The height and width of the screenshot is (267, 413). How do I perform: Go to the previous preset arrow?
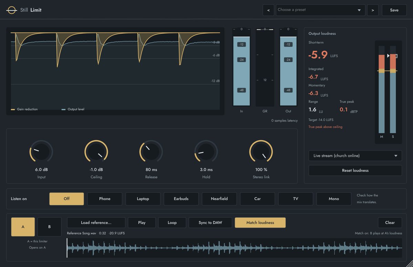pos(268,10)
